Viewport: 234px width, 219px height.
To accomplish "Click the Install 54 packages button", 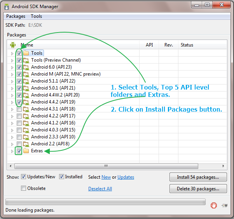I will [x=198, y=177].
